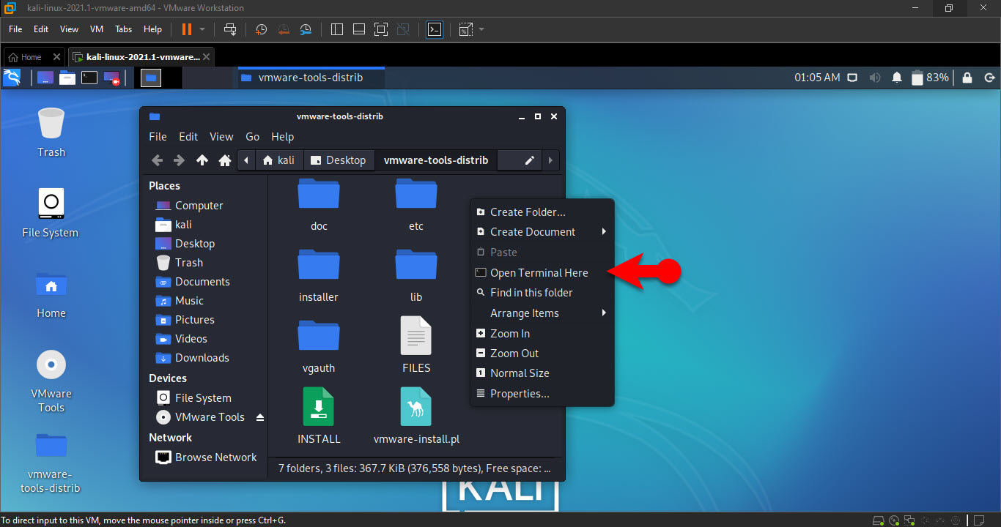The width and height of the screenshot is (1001, 527).
Task: Select the vmware-install.pl file
Action: 416,416
